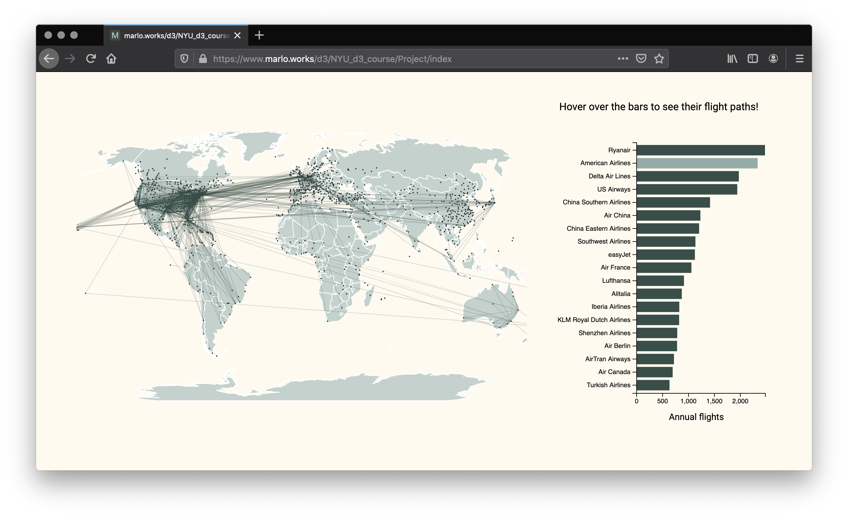Screen dimensions: 848x518
Task: Open a new tab with the plus button
Action: click(259, 35)
